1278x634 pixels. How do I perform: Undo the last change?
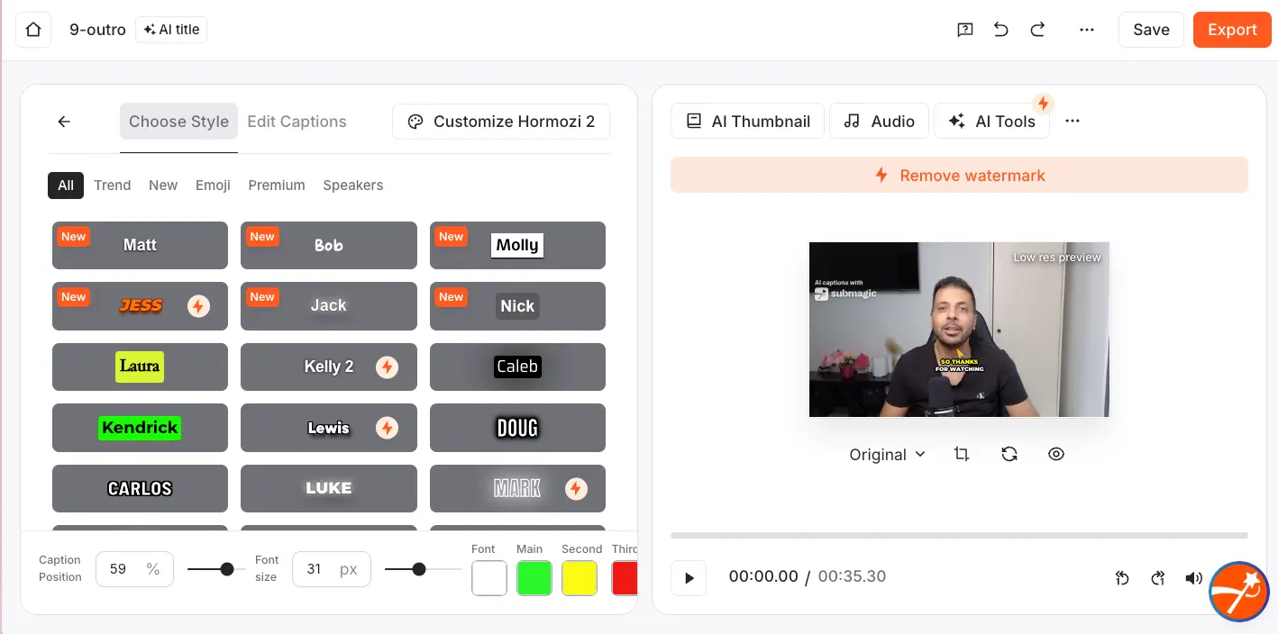[1000, 29]
